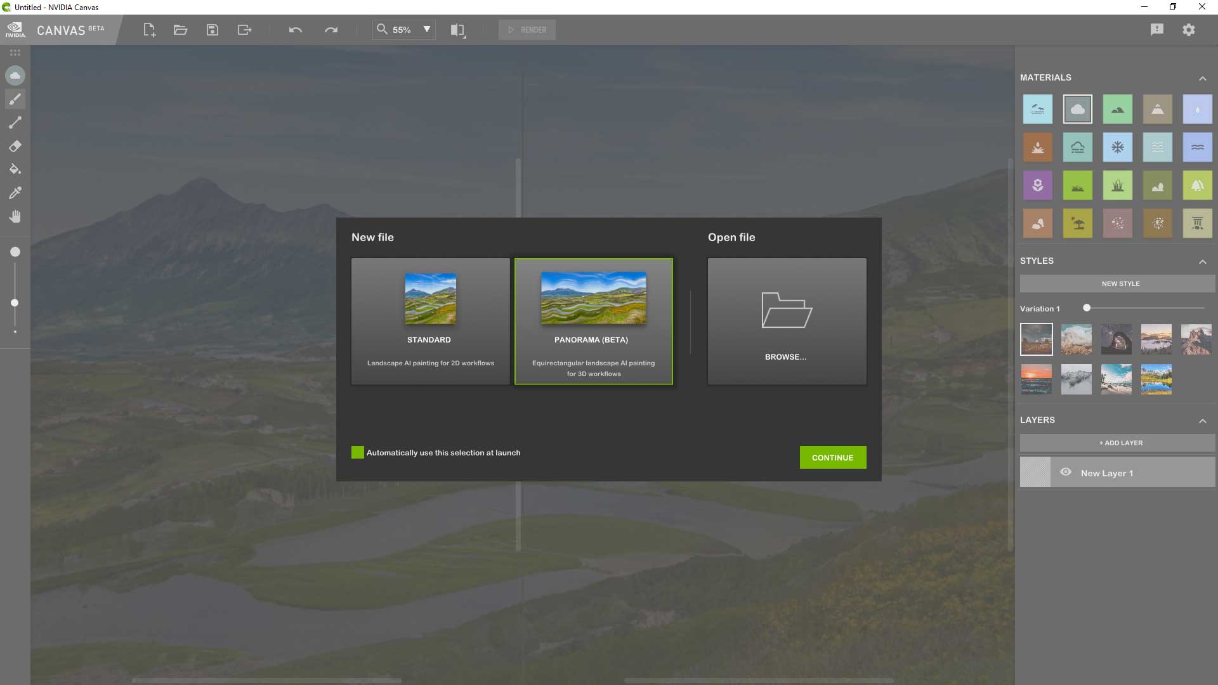Undo the last action

(x=295, y=30)
